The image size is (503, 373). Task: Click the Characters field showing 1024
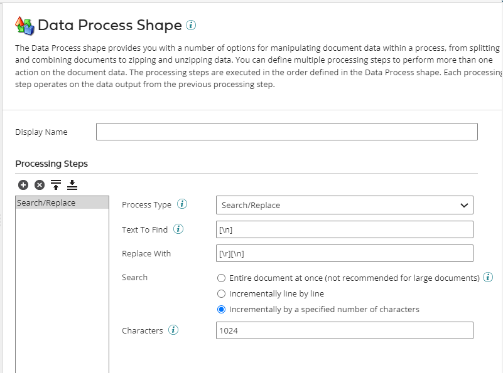(x=344, y=330)
